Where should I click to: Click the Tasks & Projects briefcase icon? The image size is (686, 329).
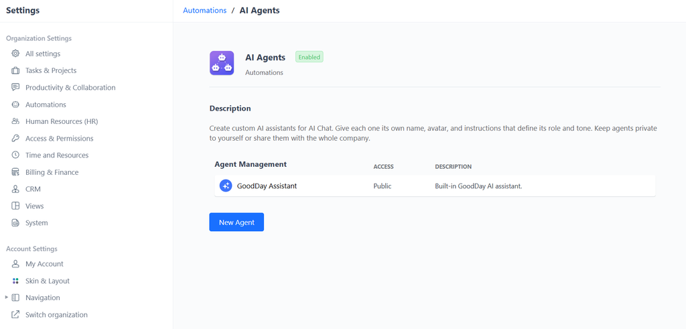(x=15, y=70)
